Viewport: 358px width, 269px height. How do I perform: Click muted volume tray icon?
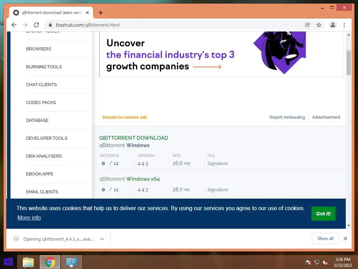[325, 262]
